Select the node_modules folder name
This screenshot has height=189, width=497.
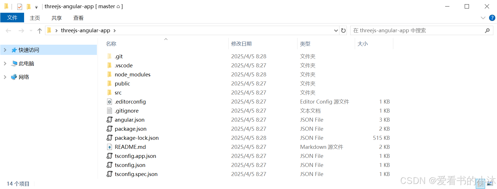[x=133, y=74]
